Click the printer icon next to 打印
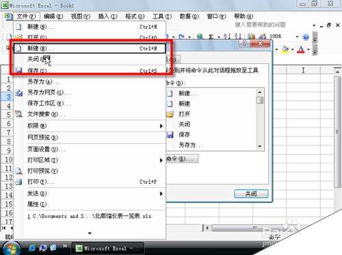342x255 pixels. [18, 182]
